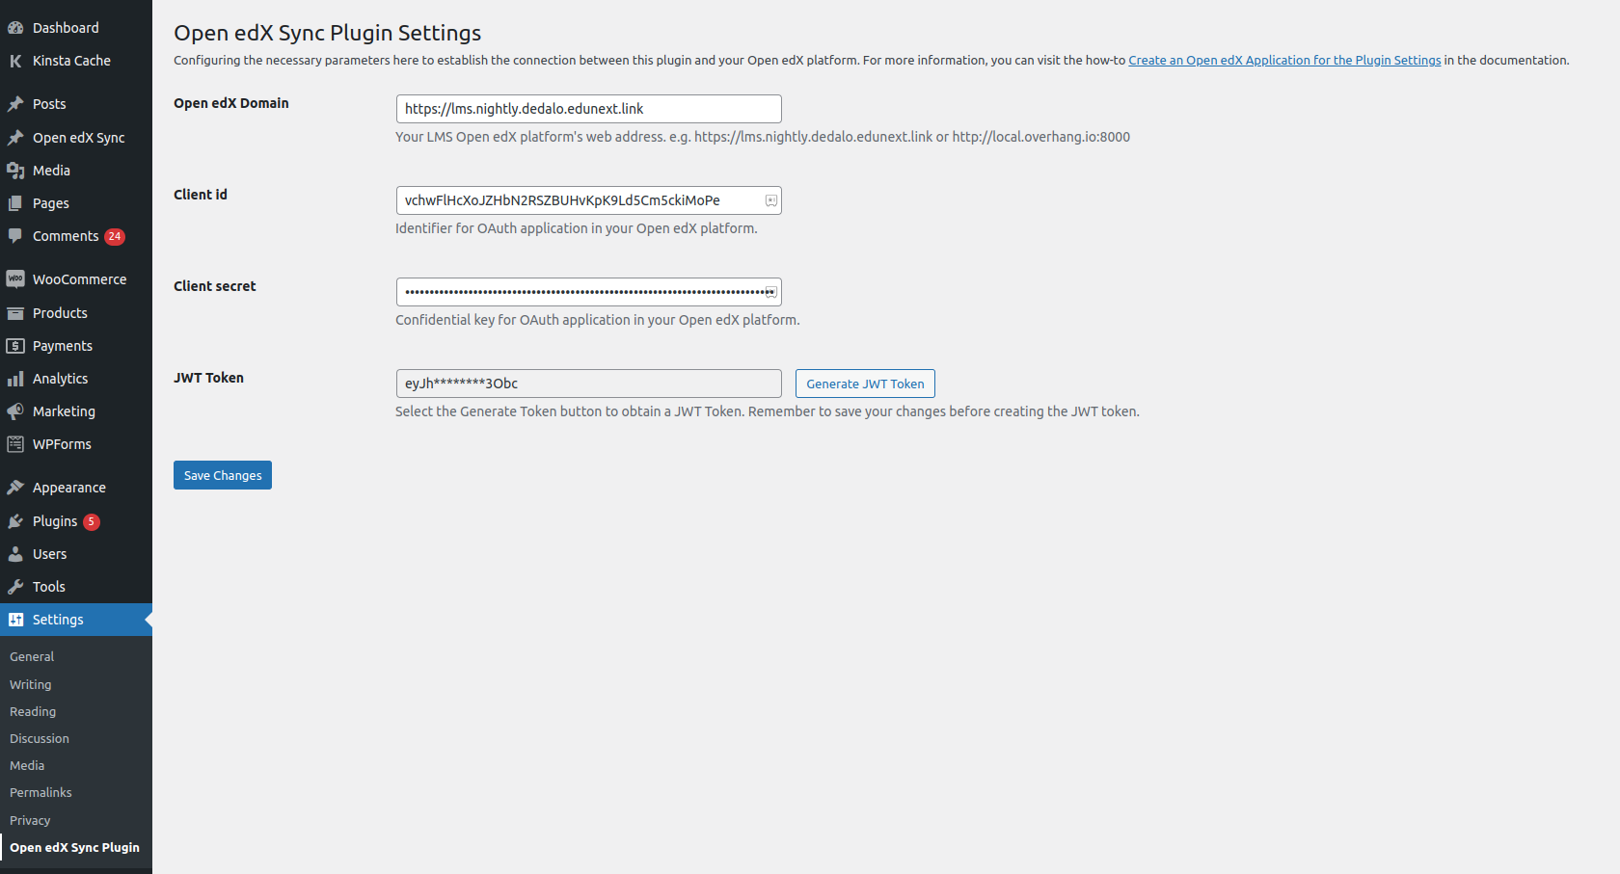Click the autofill icon in Client id field
The width and height of the screenshot is (1620, 874).
coord(771,200)
